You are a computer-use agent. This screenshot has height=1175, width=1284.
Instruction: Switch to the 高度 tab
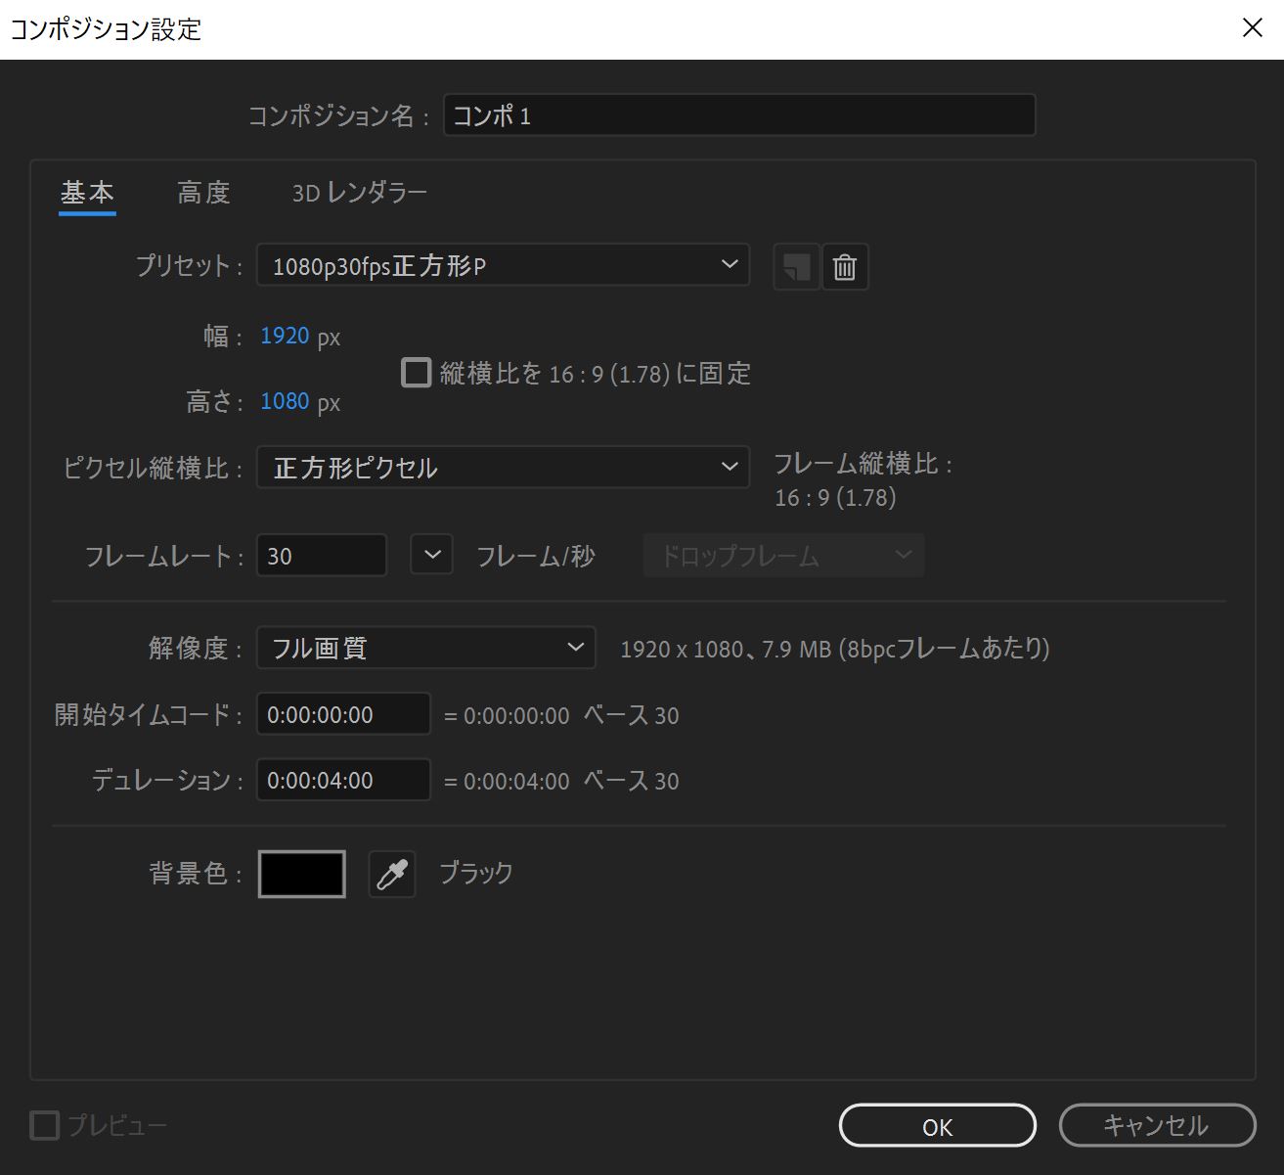(x=202, y=193)
